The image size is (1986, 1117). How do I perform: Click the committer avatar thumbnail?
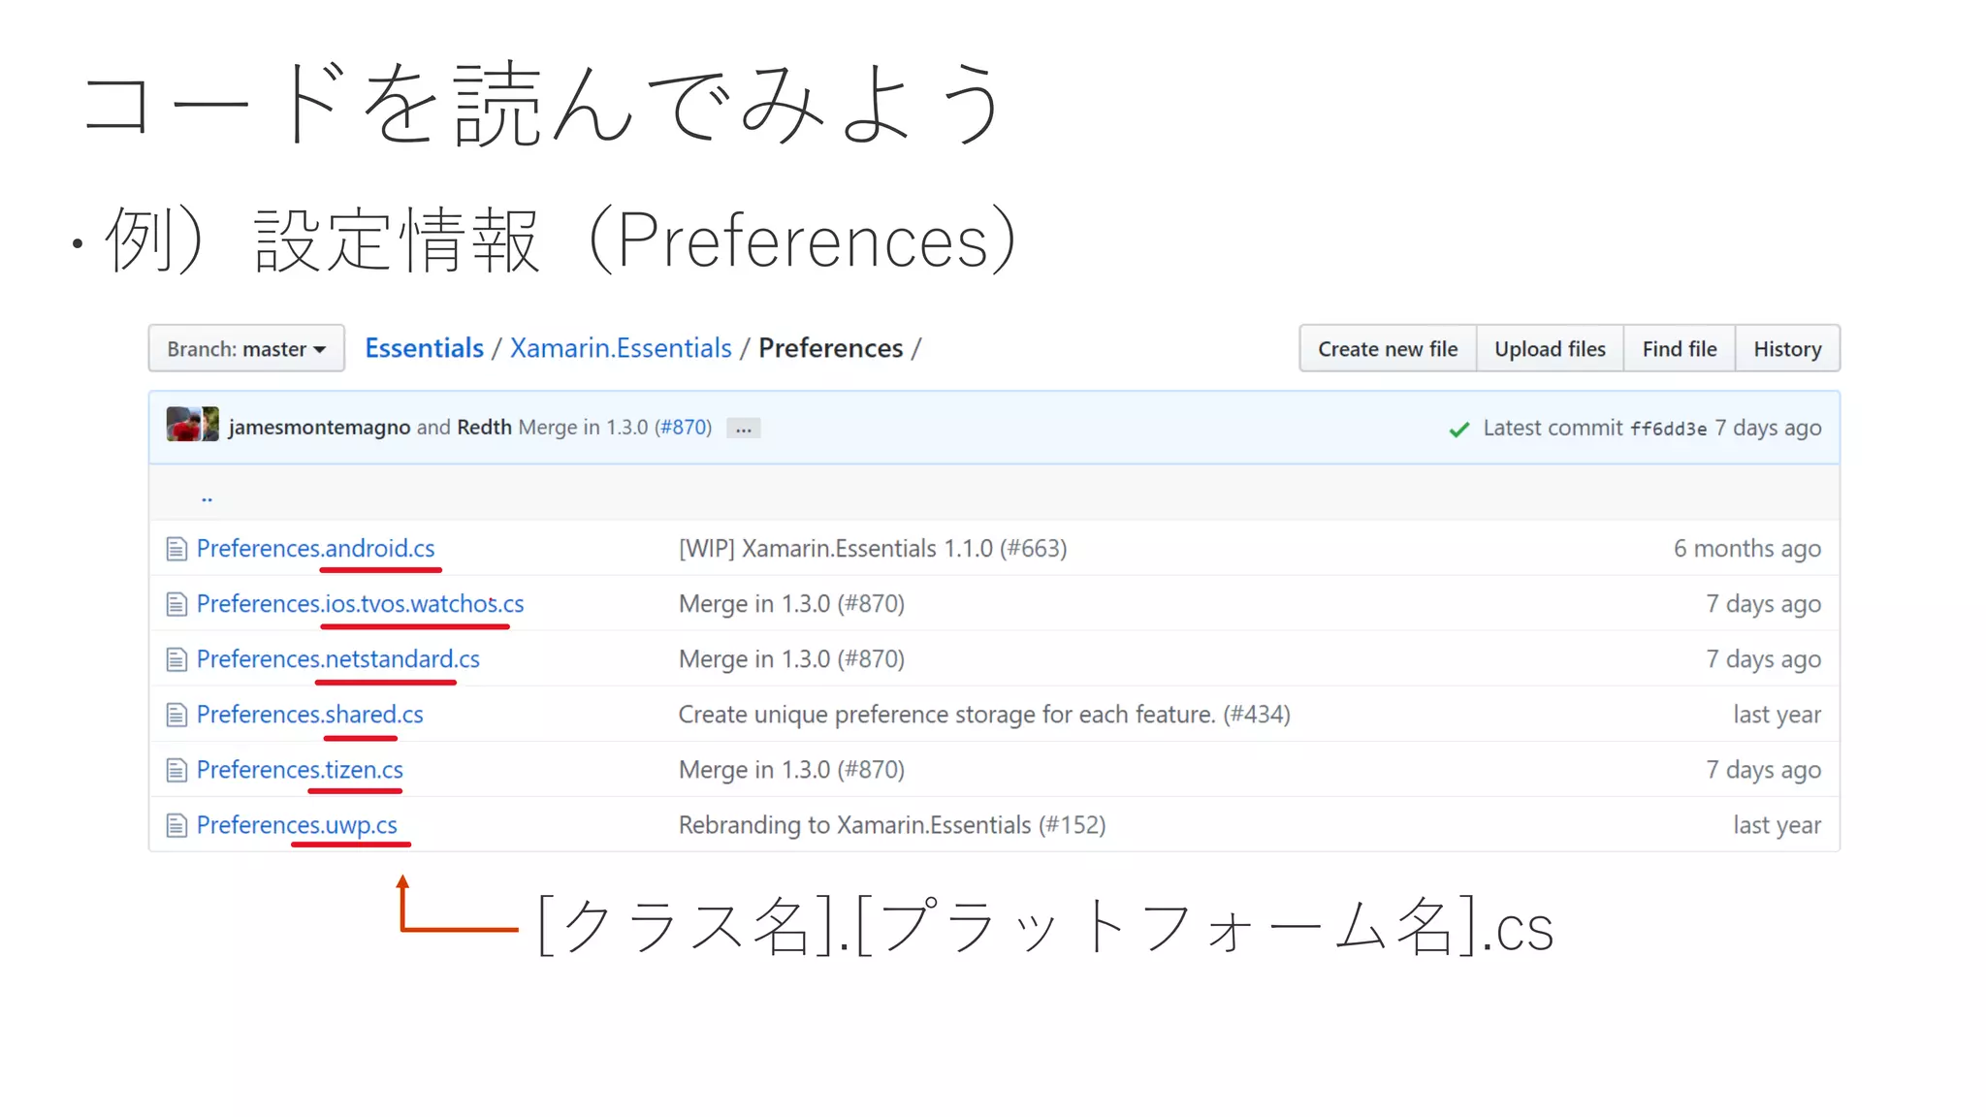coord(192,425)
